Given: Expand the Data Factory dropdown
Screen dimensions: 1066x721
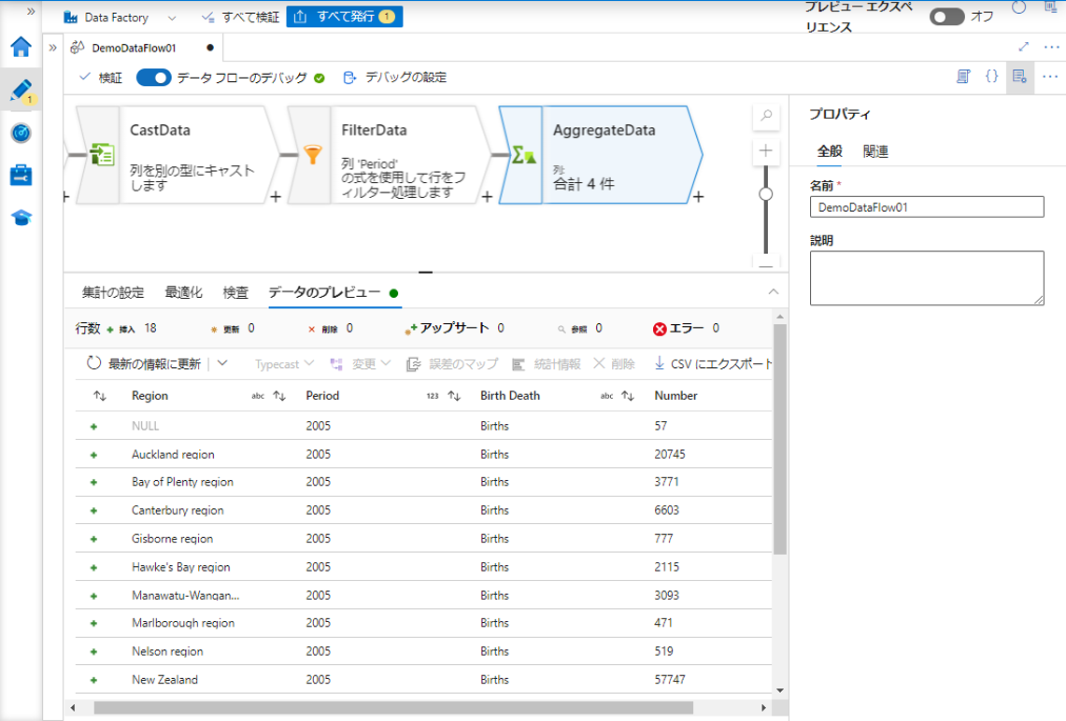Looking at the screenshot, I should point(171,18).
